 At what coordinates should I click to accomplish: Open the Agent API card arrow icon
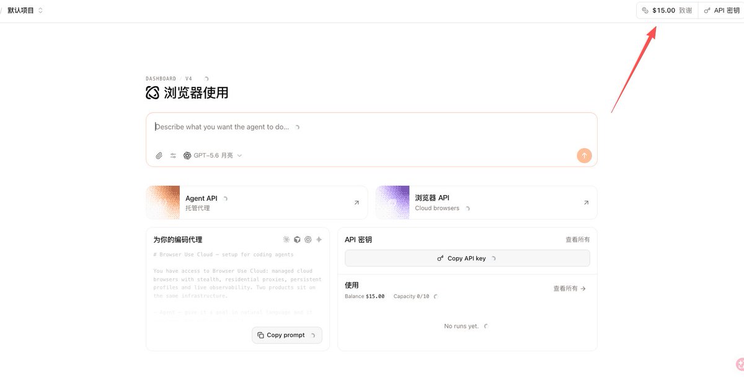click(x=356, y=203)
